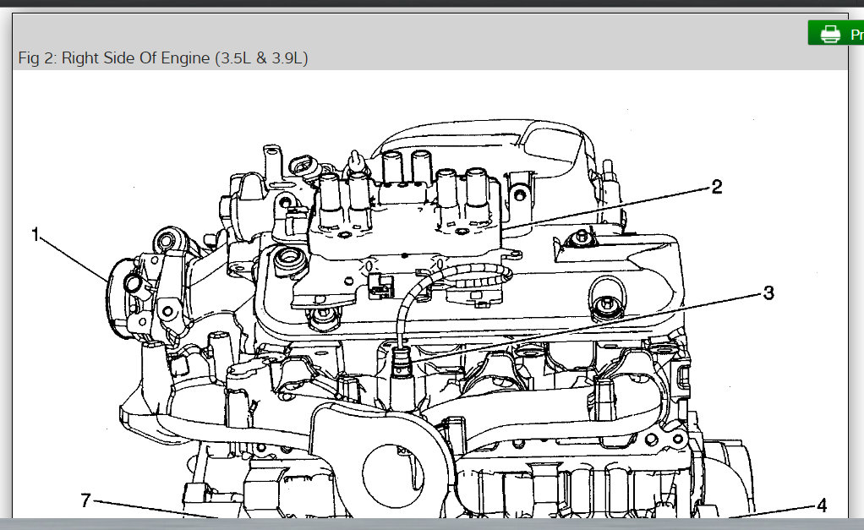
Task: Click callout number 3 on the diagram
Action: pyautogui.click(x=768, y=292)
